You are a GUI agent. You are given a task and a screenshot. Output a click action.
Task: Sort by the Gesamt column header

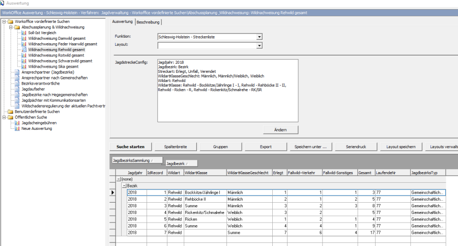point(366,173)
